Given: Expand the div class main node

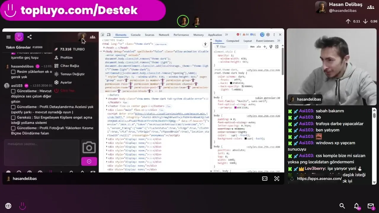Looking at the screenshot, I should tap(107, 110).
